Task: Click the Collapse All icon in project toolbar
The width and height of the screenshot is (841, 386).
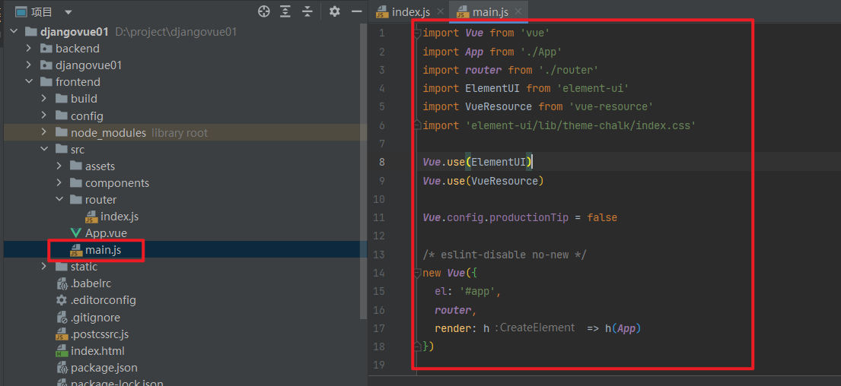Action: tap(307, 11)
